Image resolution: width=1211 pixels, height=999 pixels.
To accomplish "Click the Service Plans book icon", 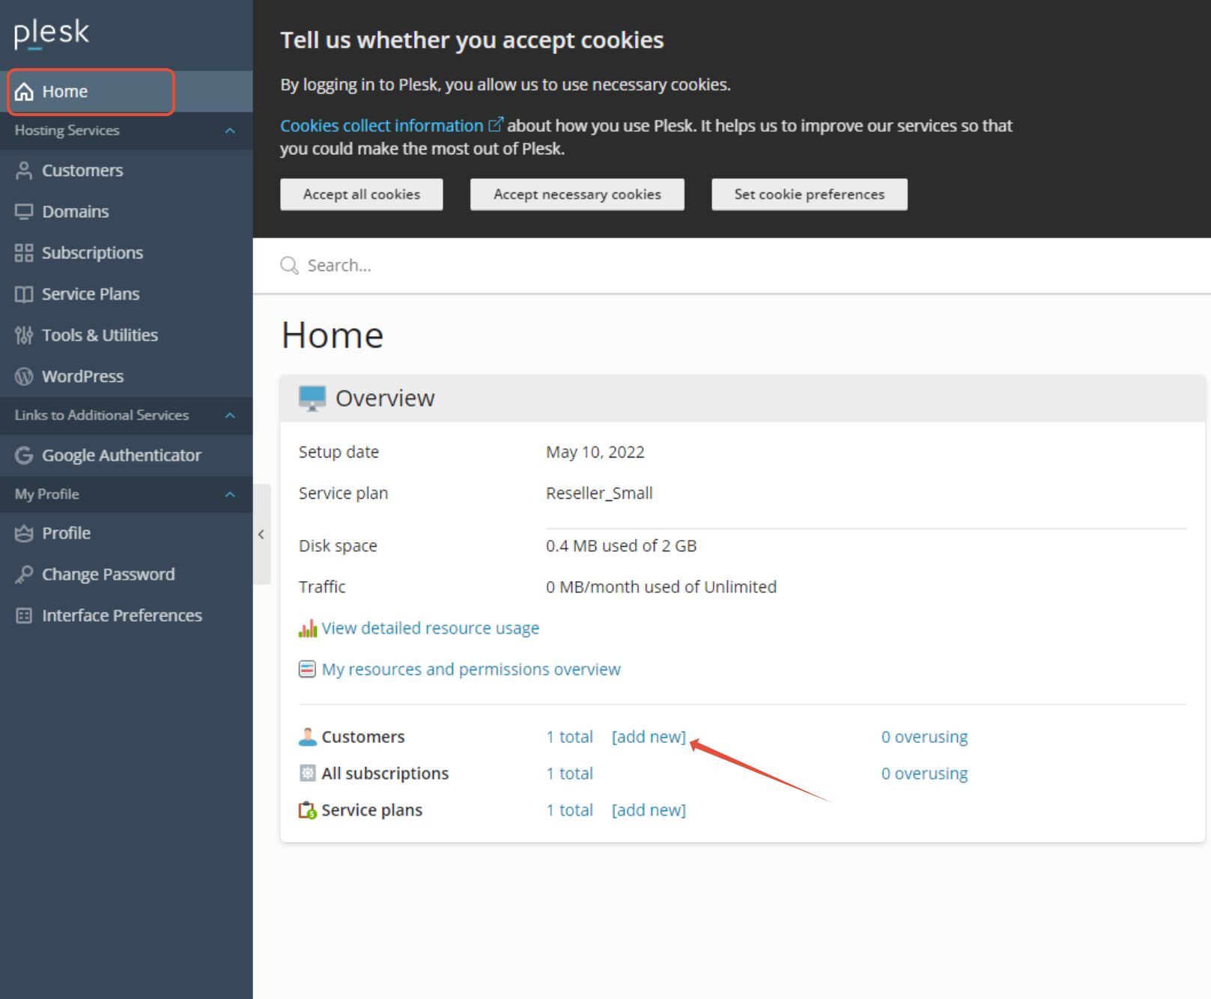I will [24, 294].
